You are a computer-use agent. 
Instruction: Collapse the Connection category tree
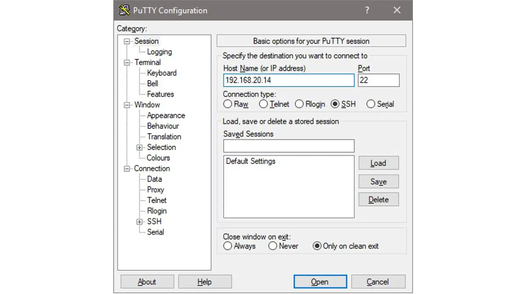point(126,168)
